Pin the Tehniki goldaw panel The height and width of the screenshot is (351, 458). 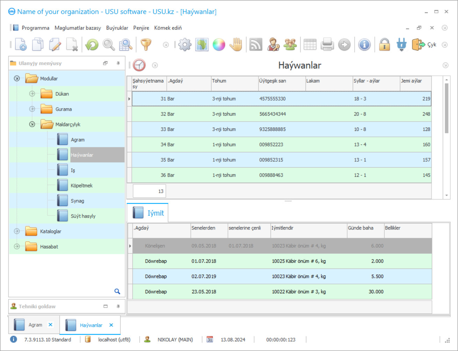(118, 306)
